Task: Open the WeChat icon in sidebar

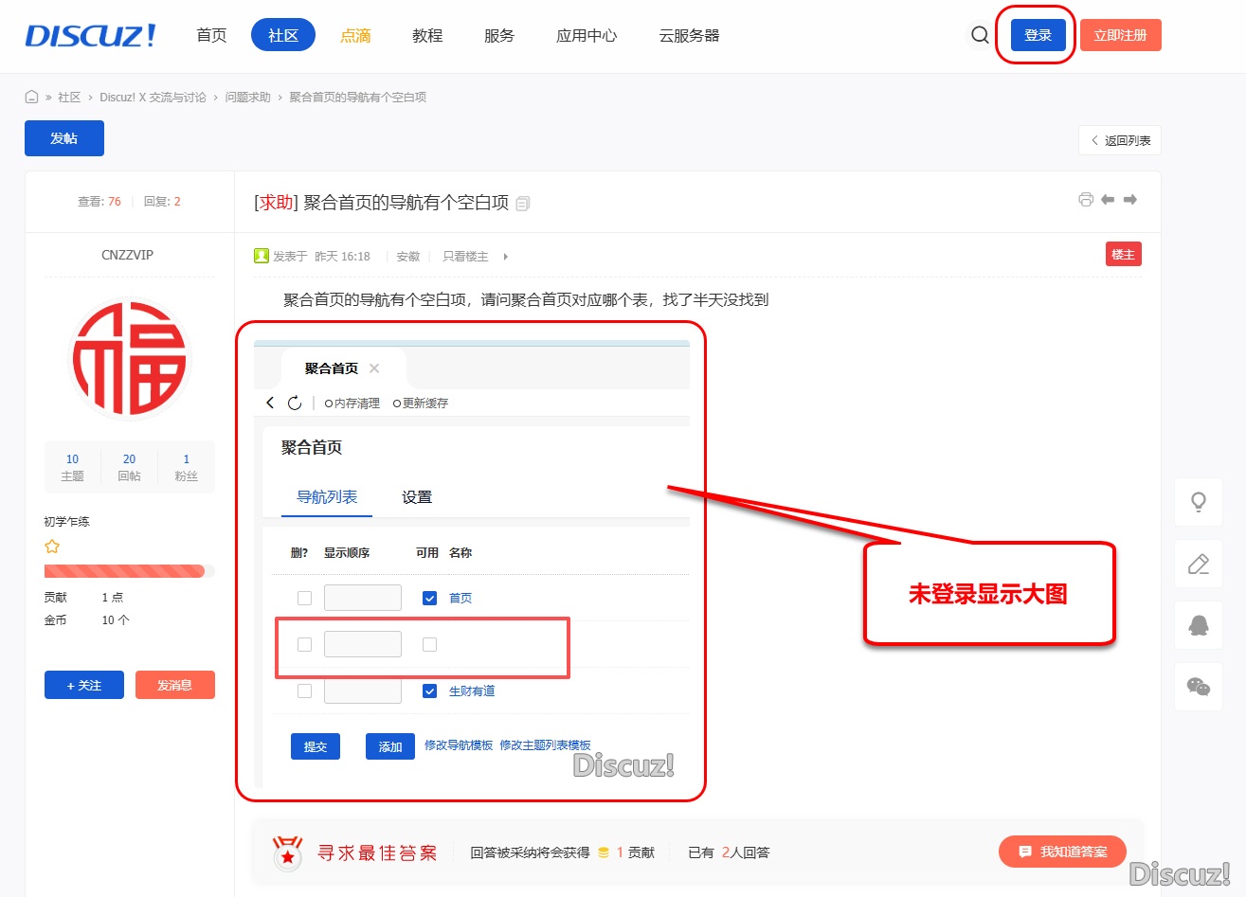Action: pyautogui.click(x=1198, y=687)
